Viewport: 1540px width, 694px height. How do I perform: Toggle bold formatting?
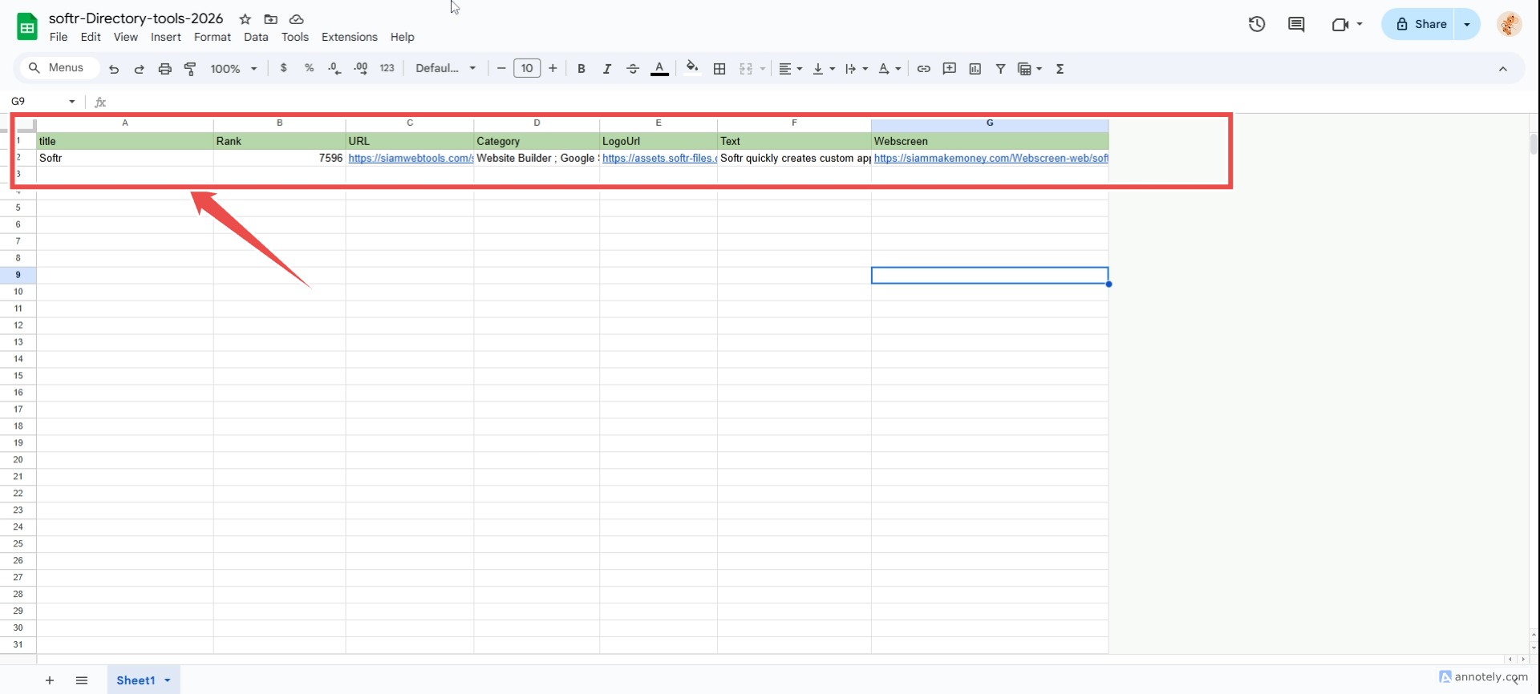581,69
